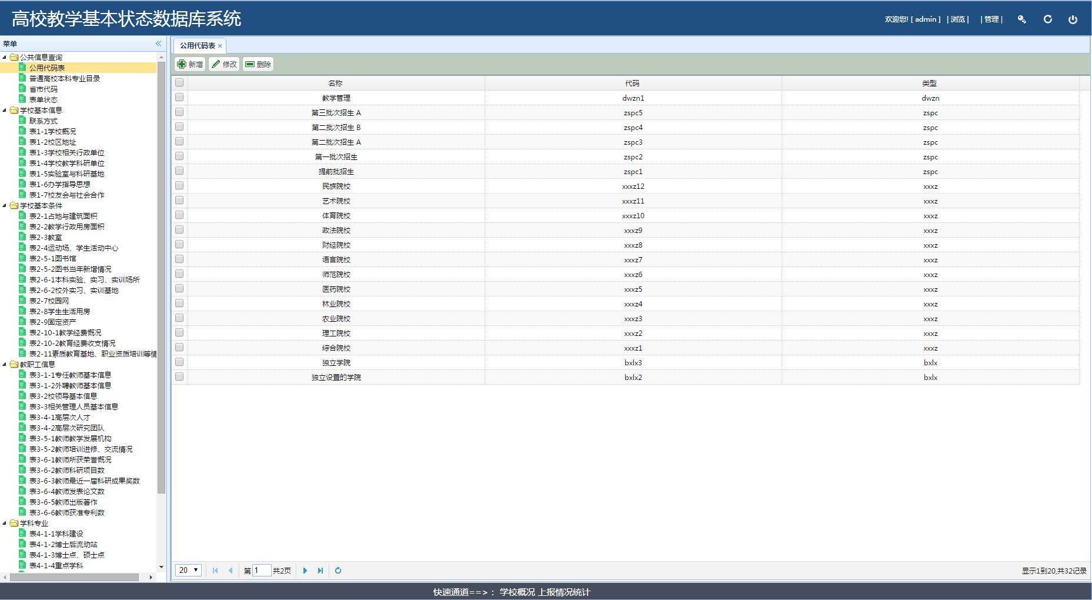Viewport: 1092px width, 600px height.
Task: Click the refresh icon in top header
Action: point(1047,19)
